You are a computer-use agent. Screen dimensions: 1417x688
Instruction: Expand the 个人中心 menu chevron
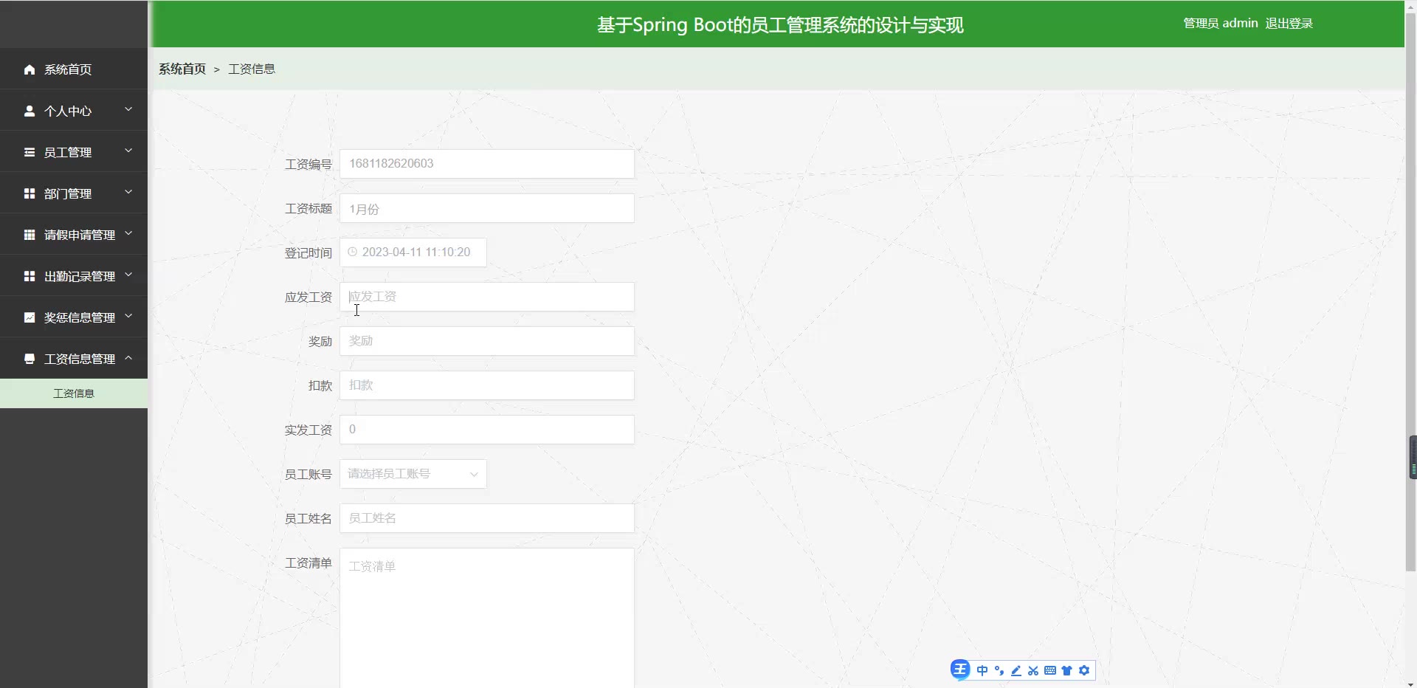tap(128, 109)
